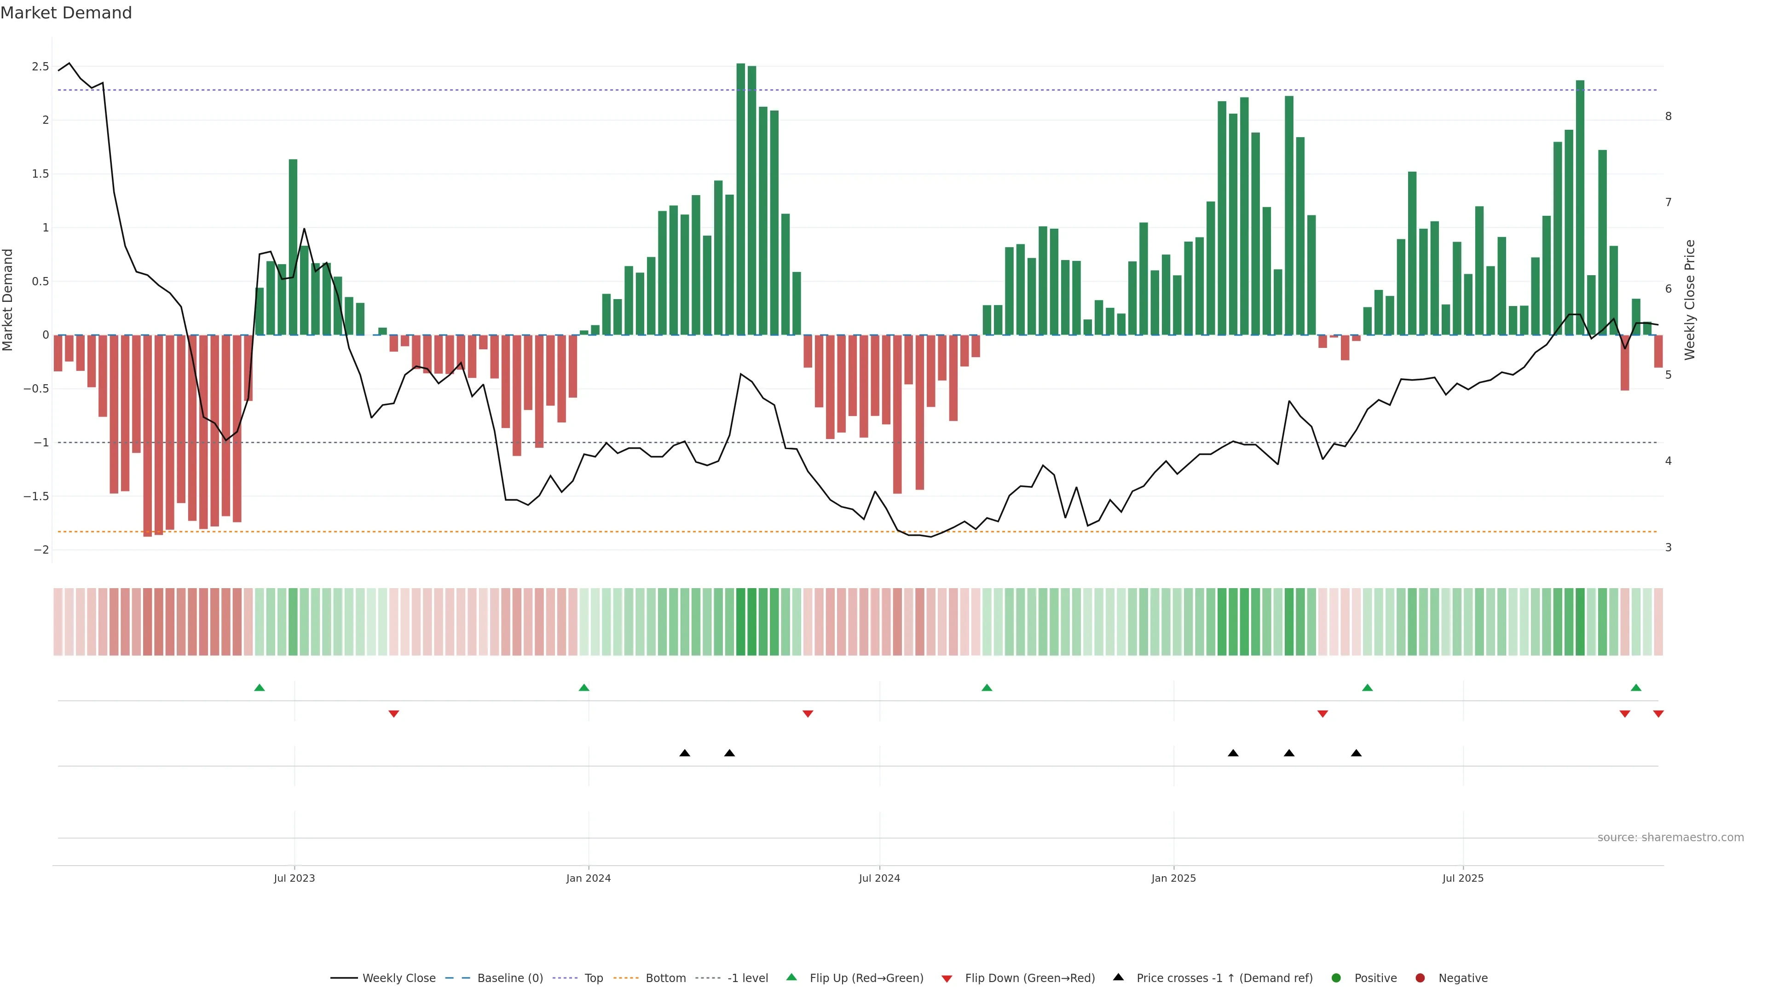Click Flip Down red triangle legend icon

tap(947, 978)
